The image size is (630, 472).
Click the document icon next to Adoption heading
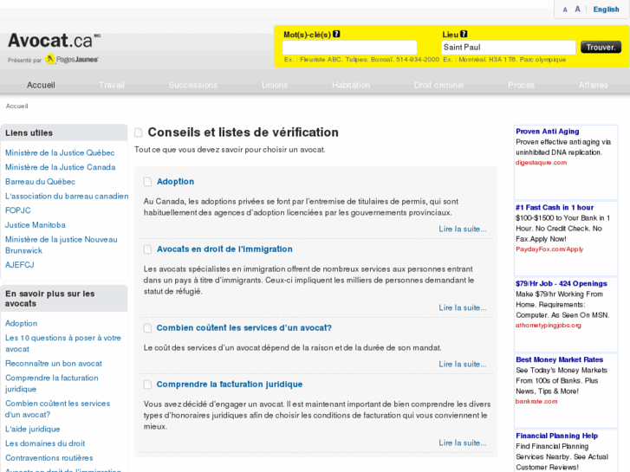pyautogui.click(x=147, y=182)
